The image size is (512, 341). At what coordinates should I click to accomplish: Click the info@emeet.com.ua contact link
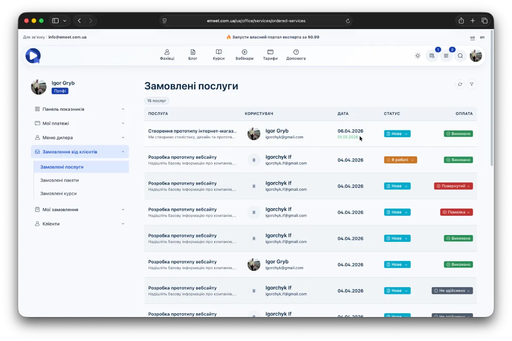tap(67, 37)
